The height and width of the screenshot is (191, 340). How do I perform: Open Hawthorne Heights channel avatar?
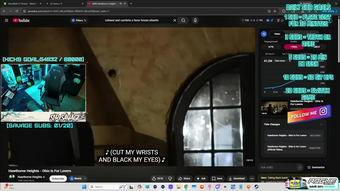pos(12,178)
